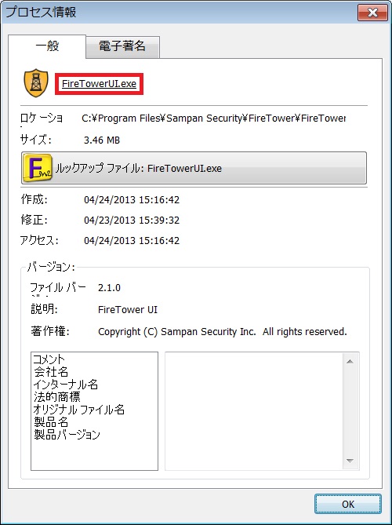Select 法的商標 in the list
Viewport: 392px width, 525px height.
click(x=57, y=397)
